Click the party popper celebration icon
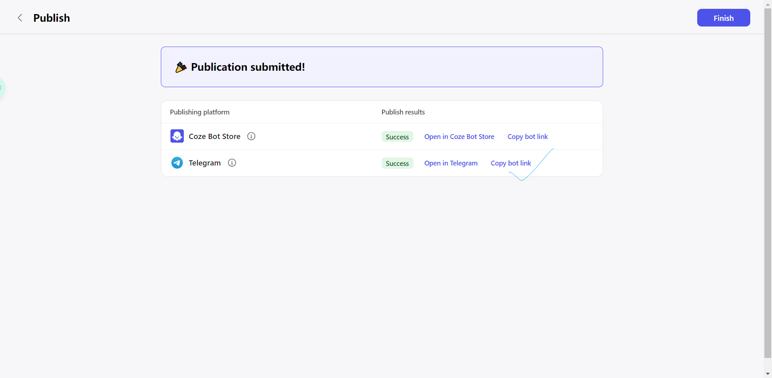 tap(181, 67)
